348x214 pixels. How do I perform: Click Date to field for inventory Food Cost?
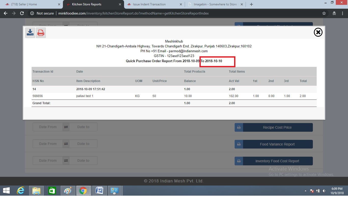pos(83,160)
